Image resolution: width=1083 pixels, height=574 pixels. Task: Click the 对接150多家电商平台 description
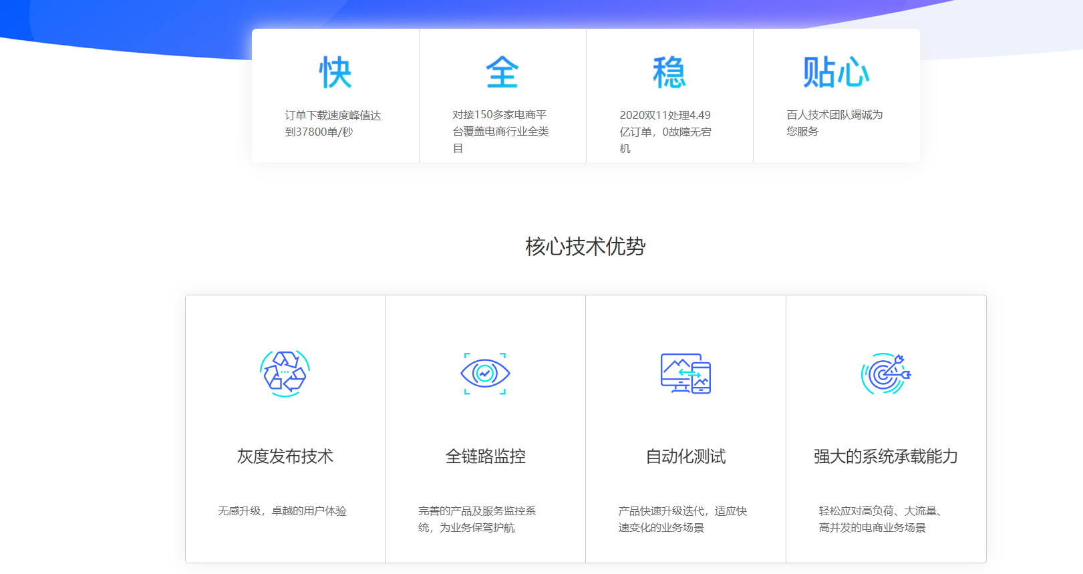click(x=500, y=132)
